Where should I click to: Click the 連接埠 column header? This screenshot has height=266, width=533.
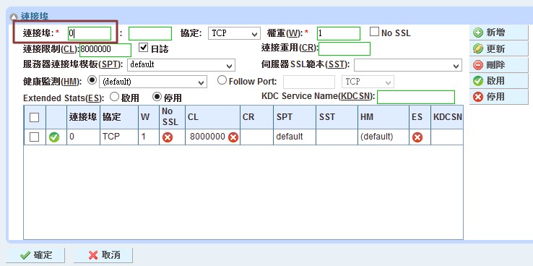pos(83,117)
